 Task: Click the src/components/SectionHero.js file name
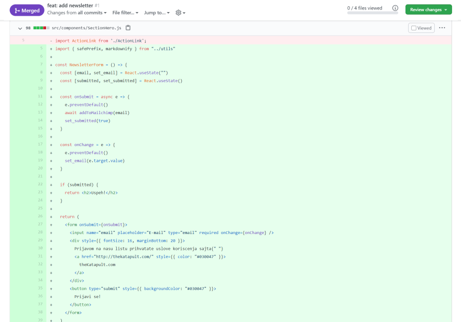(86, 28)
